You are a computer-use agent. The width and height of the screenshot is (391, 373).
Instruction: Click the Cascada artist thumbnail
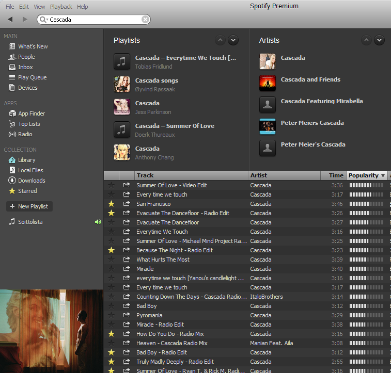point(268,61)
